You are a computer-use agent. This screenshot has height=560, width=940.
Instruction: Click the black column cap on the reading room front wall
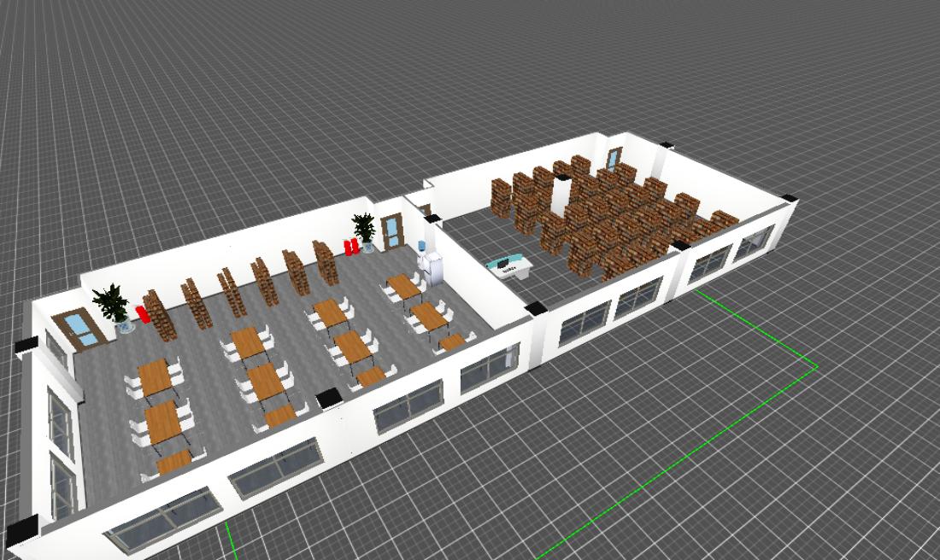point(329,398)
